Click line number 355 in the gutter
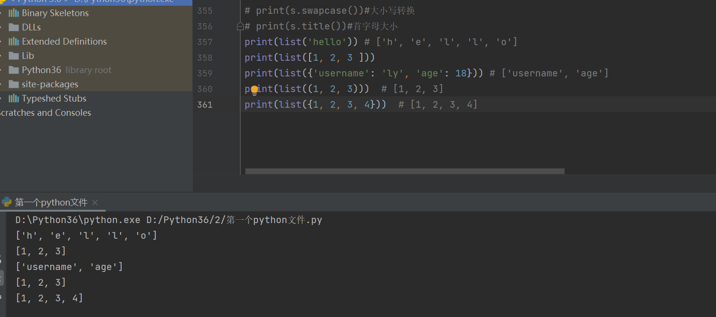The height and width of the screenshot is (317, 716). click(205, 10)
